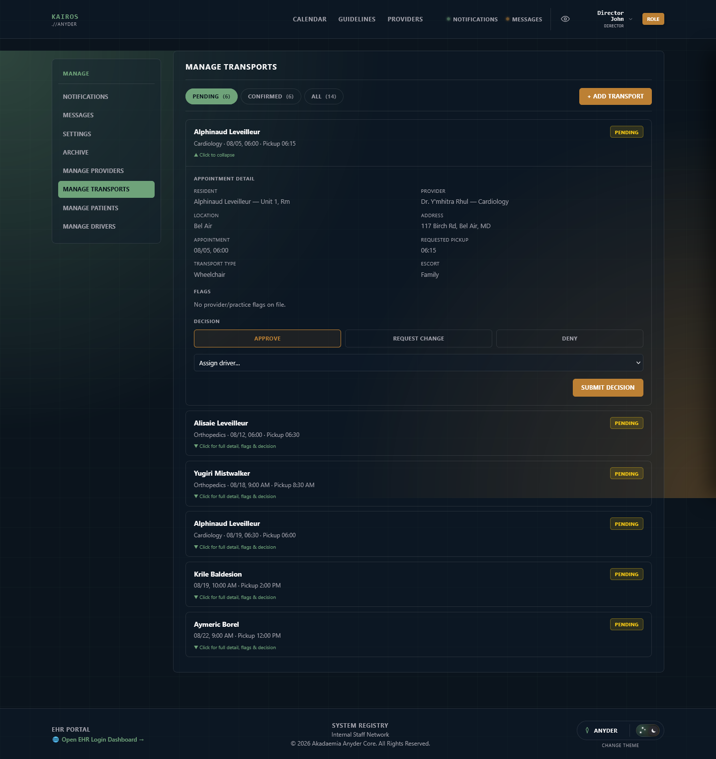Image resolution: width=716 pixels, height=759 pixels.
Task: Click the globe icon beside EHR Login Dashboard
Action: pos(56,740)
